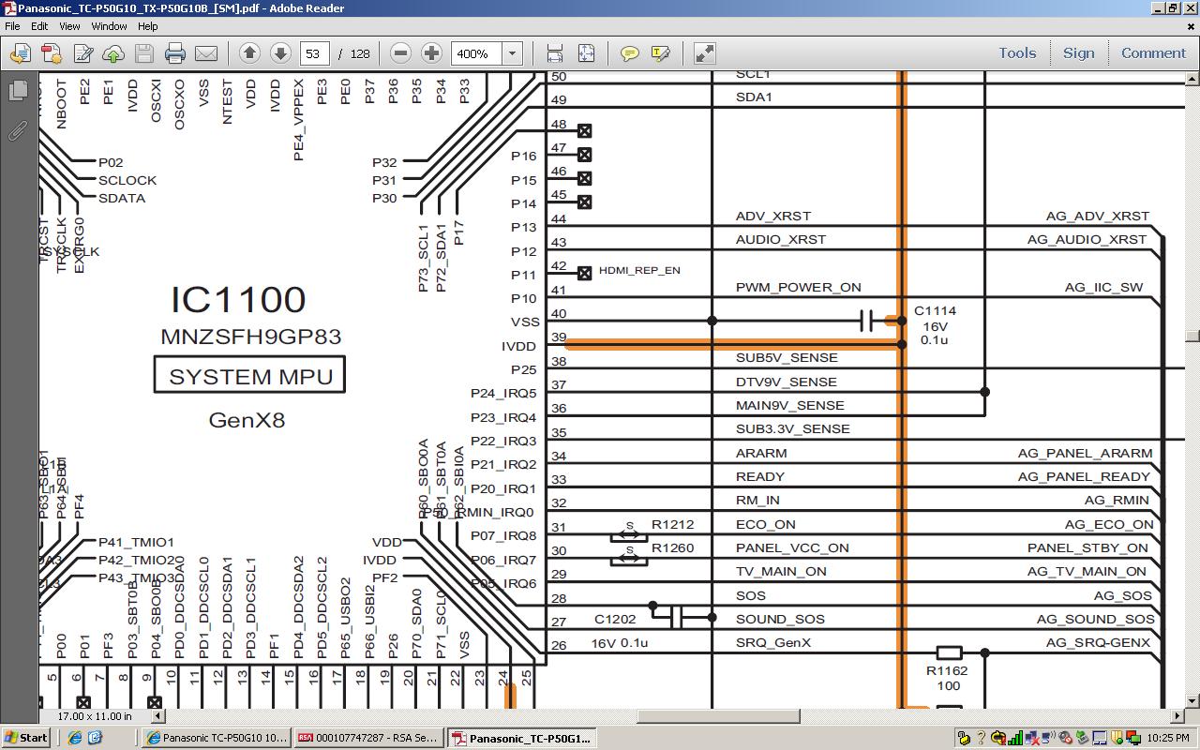1200x750 pixels.
Task: Print the document using the printer icon
Action: coord(175,53)
